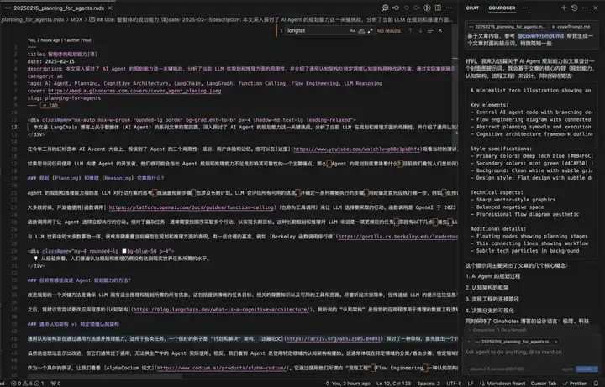Click the ports indicator showing 0 in status bar
605x387 pixels.
click(56, 384)
